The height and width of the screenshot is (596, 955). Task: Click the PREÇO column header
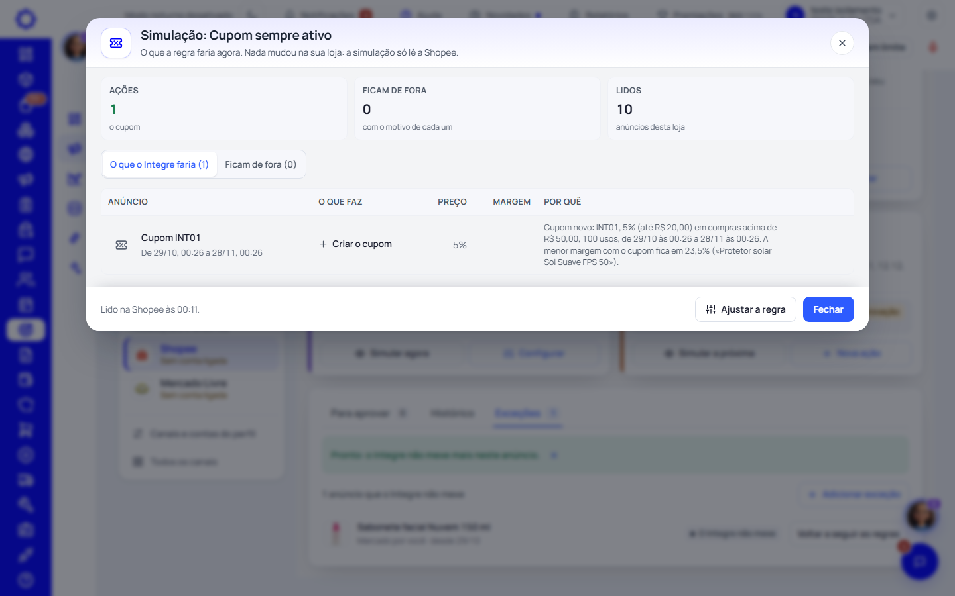coord(452,202)
